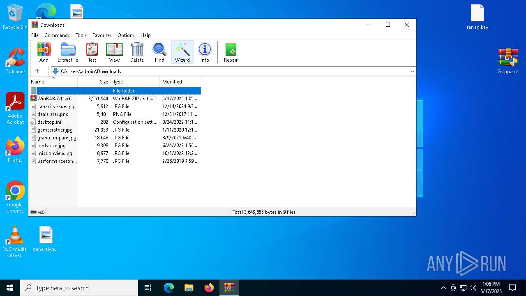
Task: Click the Delete trash can icon
Action: coord(137,52)
